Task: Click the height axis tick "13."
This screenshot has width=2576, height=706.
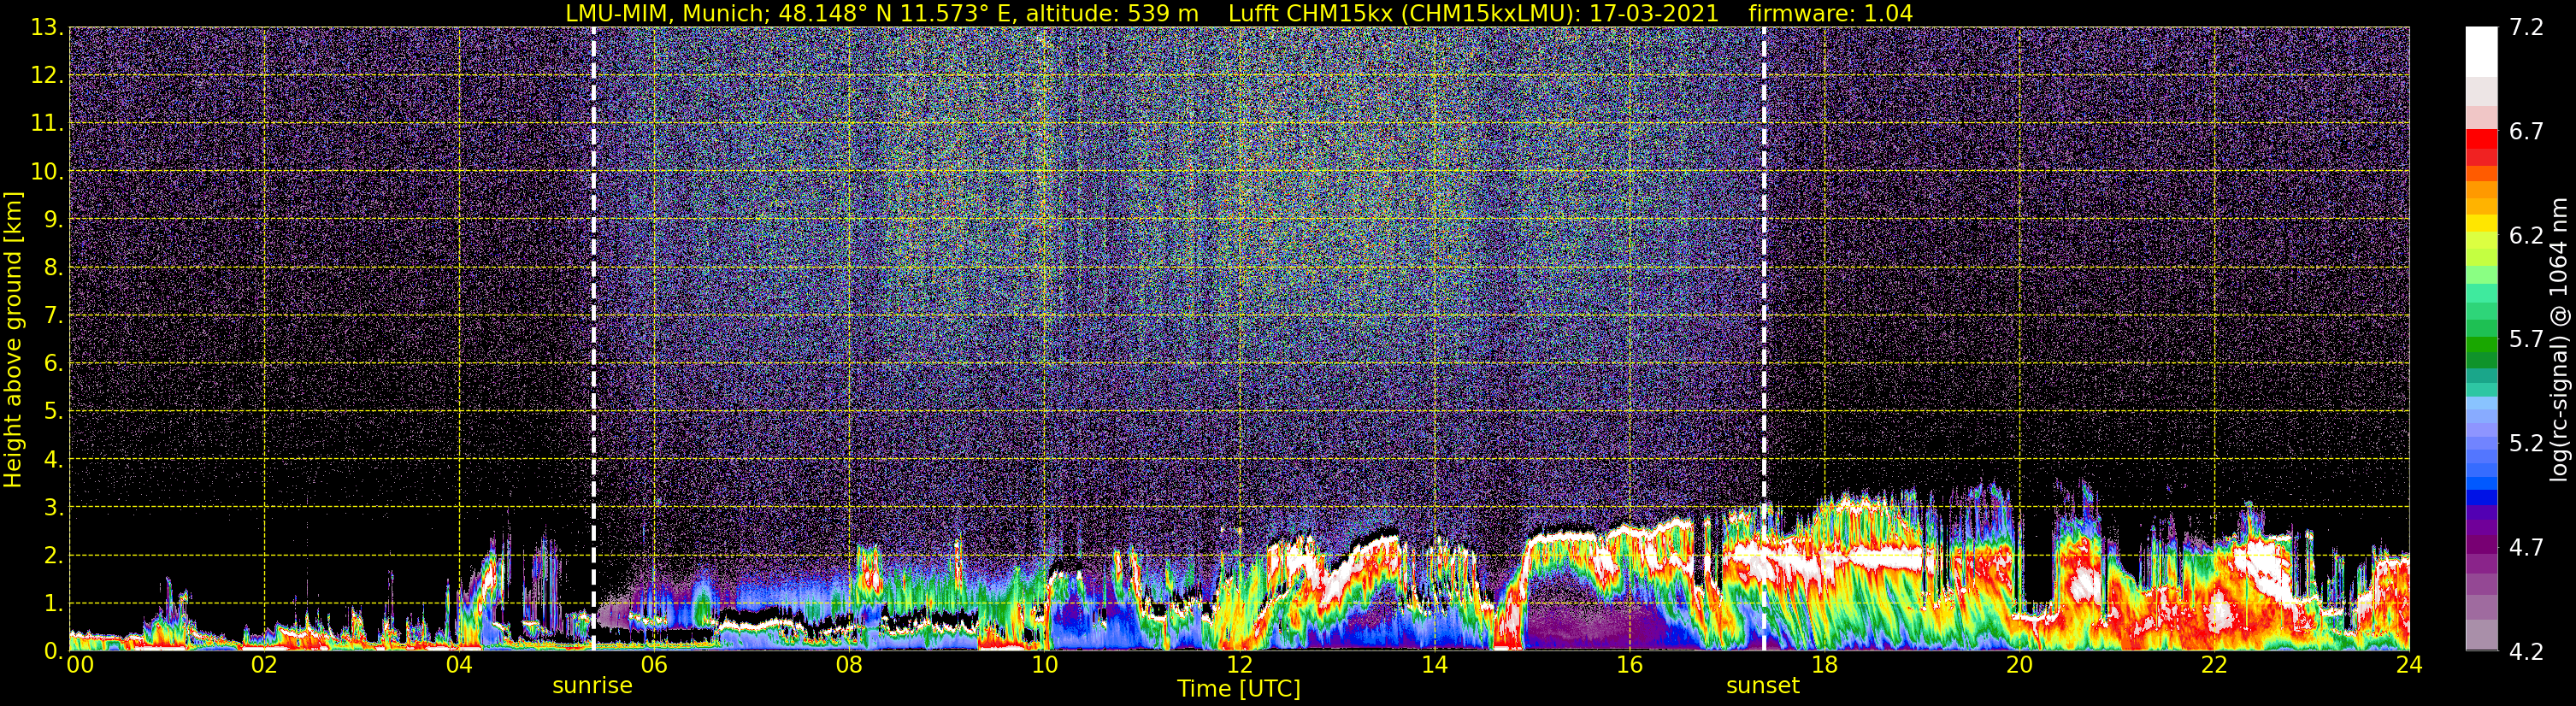Action: 46,27
